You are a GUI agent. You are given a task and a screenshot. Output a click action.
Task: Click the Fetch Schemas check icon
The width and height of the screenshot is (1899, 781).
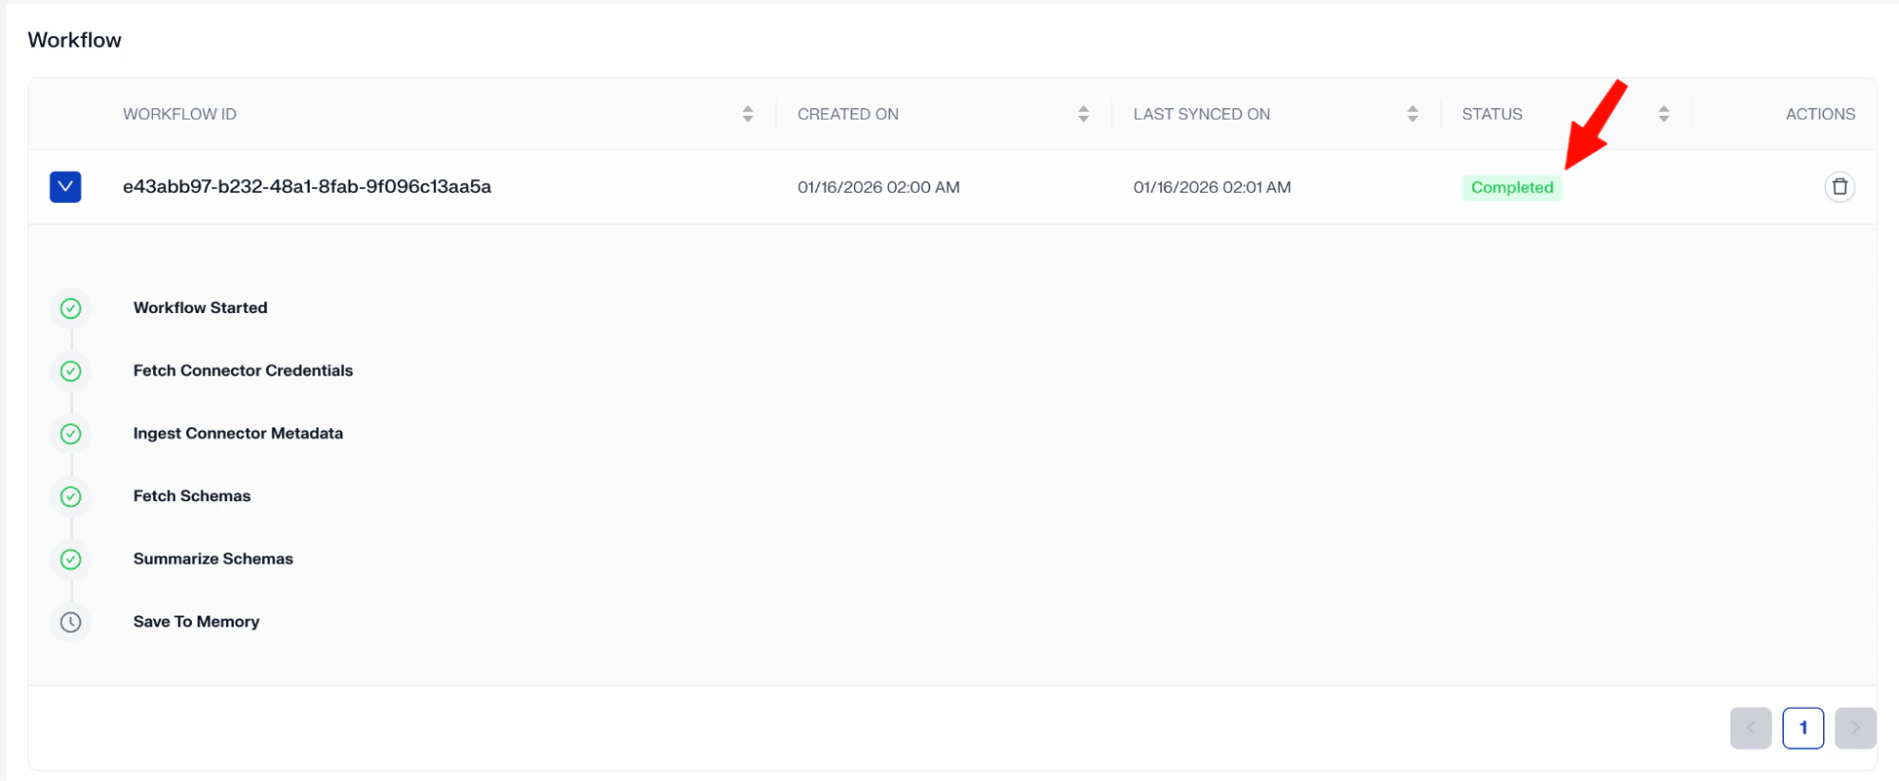point(70,496)
